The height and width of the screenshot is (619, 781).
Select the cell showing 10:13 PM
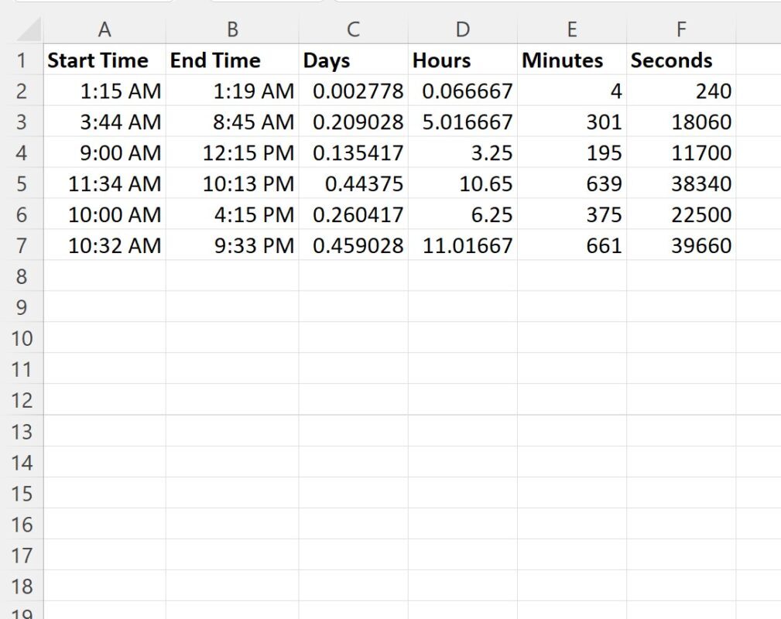231,183
